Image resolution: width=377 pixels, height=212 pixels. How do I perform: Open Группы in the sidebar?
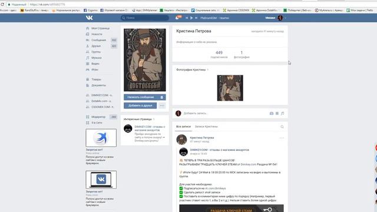[96, 52]
